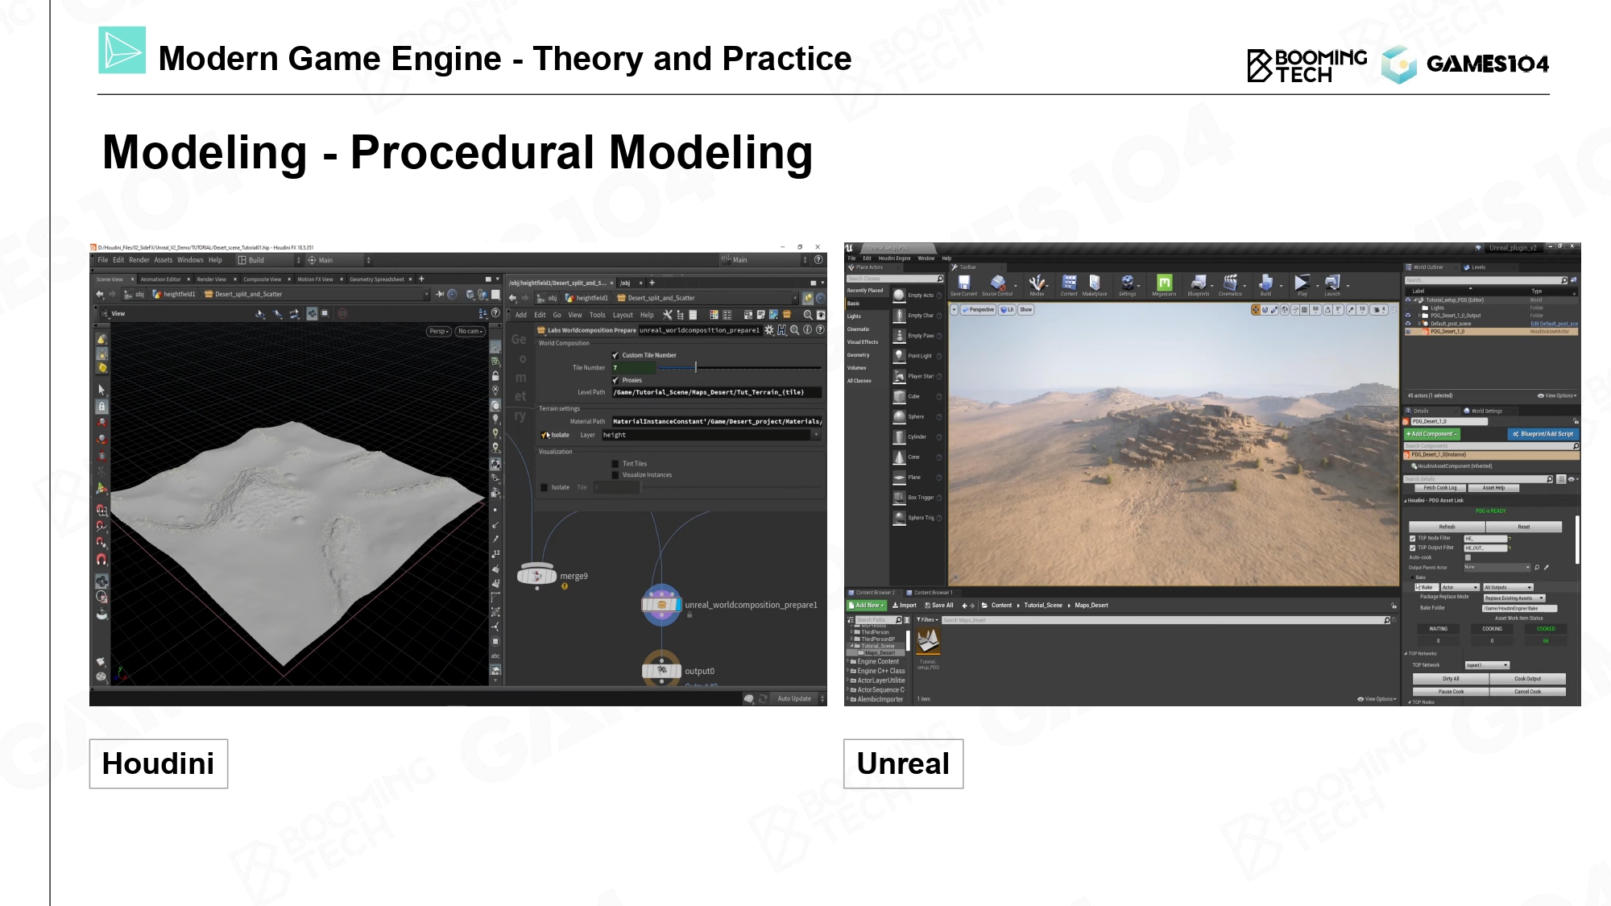Select the Tutorial_setup_PDG asset thumbnail
The height and width of the screenshot is (906, 1611).
click(928, 641)
